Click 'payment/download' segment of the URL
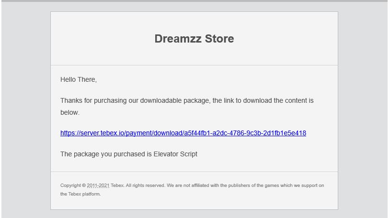This screenshot has width=390, height=218. pos(153,133)
